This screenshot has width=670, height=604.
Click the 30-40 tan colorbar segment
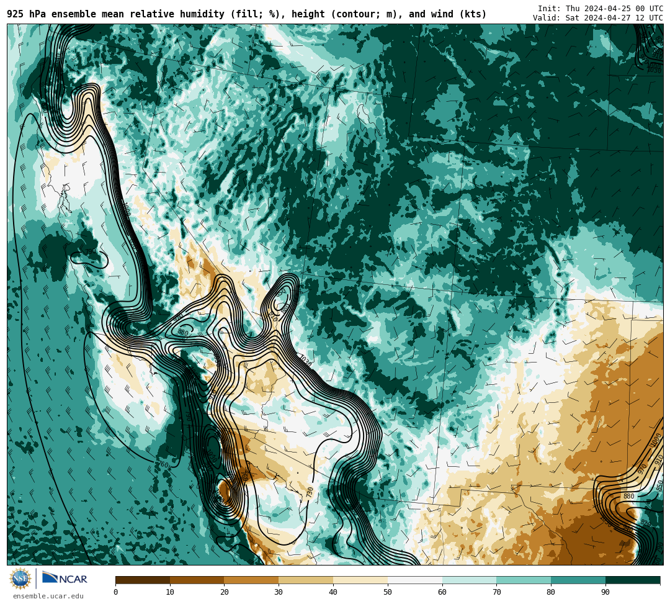pyautogui.click(x=306, y=580)
